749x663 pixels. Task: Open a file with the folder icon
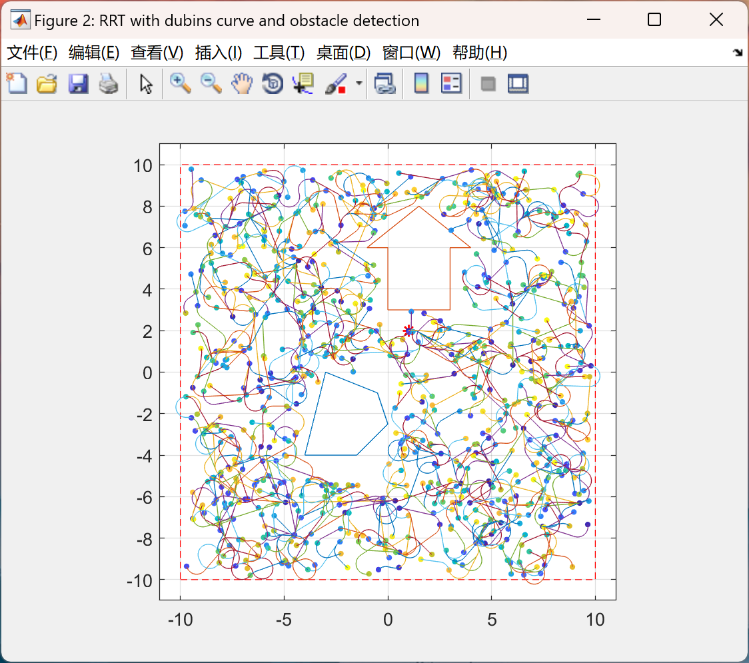pyautogui.click(x=47, y=84)
